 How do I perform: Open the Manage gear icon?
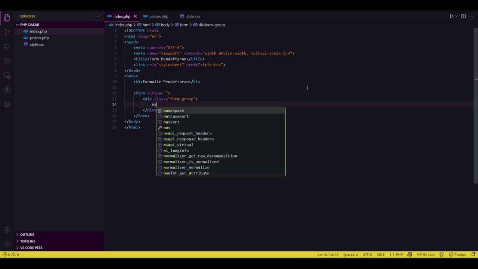7,244
